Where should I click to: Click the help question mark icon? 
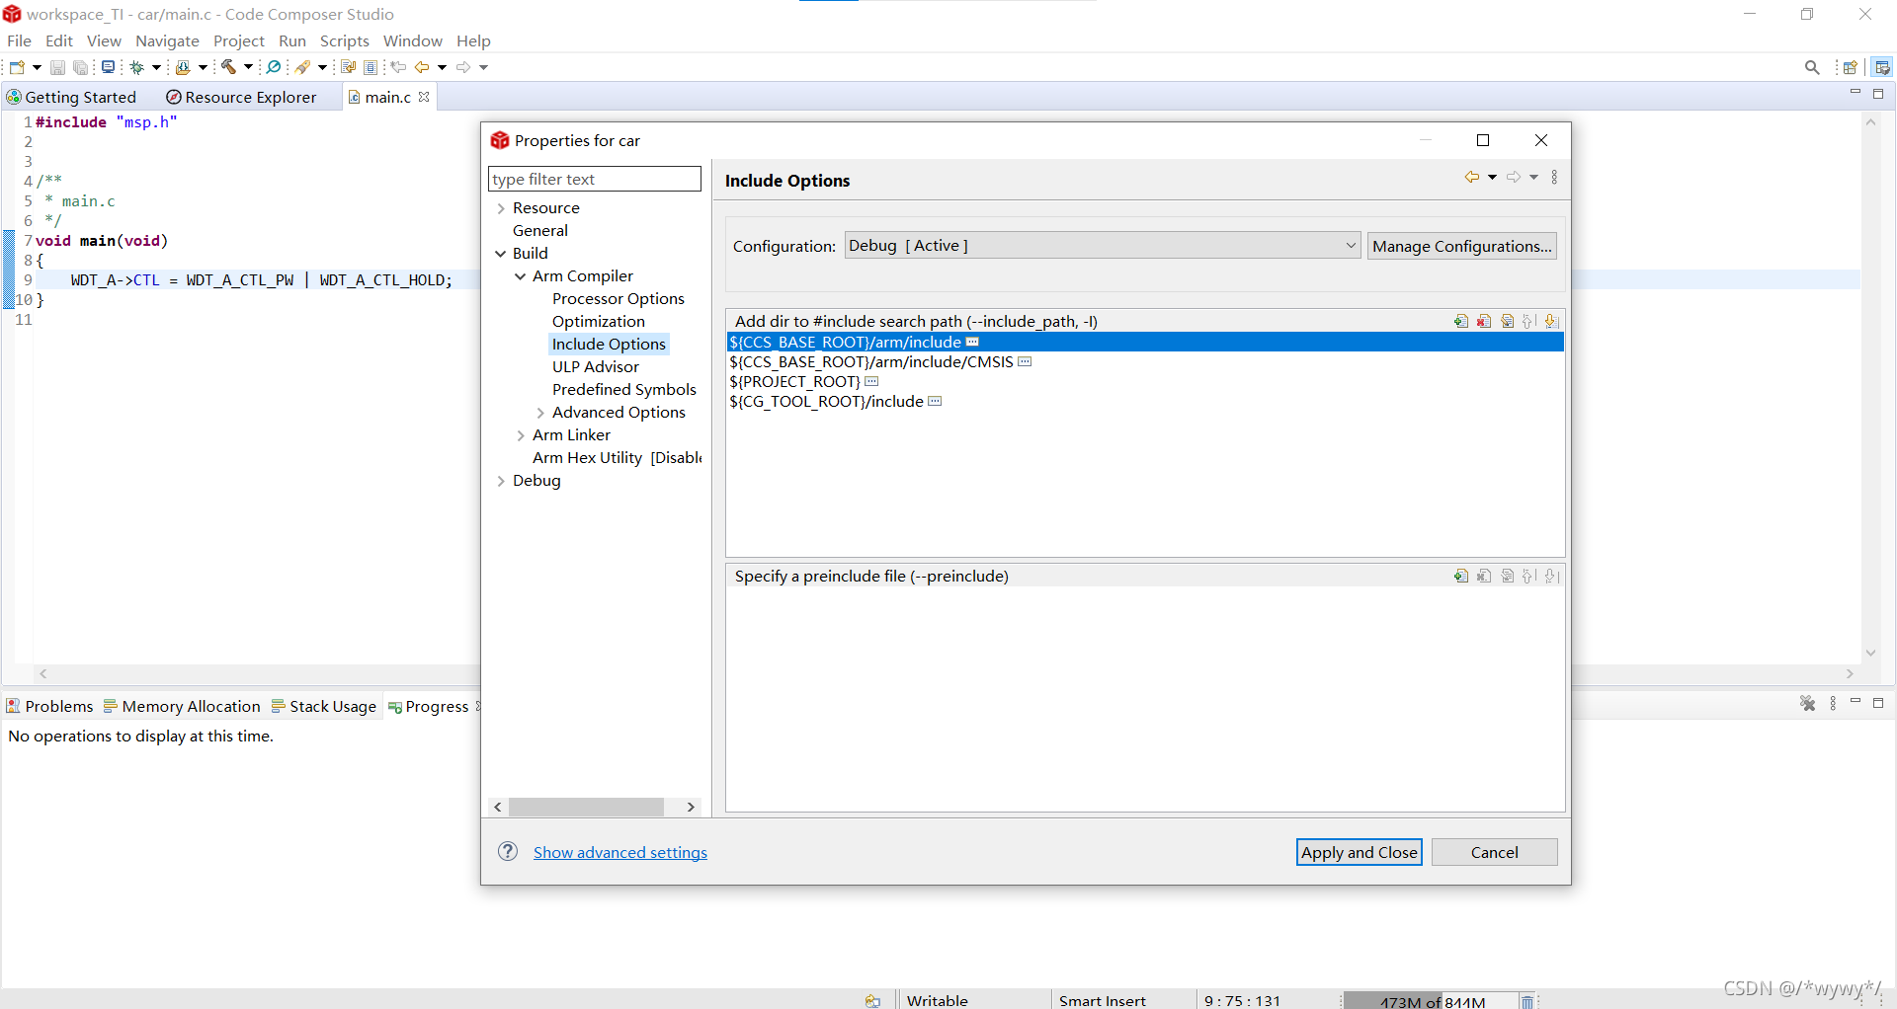point(508,851)
